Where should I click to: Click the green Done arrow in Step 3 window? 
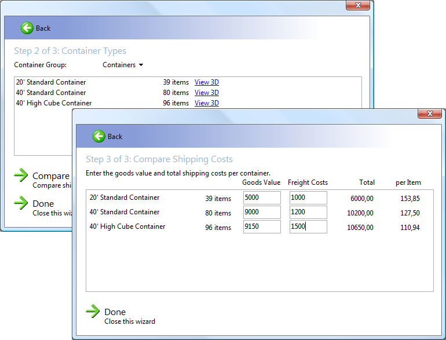click(x=93, y=311)
